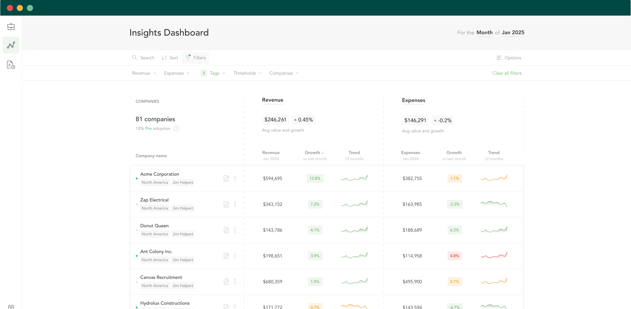The width and height of the screenshot is (631, 309).
Task: Click the $246,261 average revenue value
Action: point(275,120)
